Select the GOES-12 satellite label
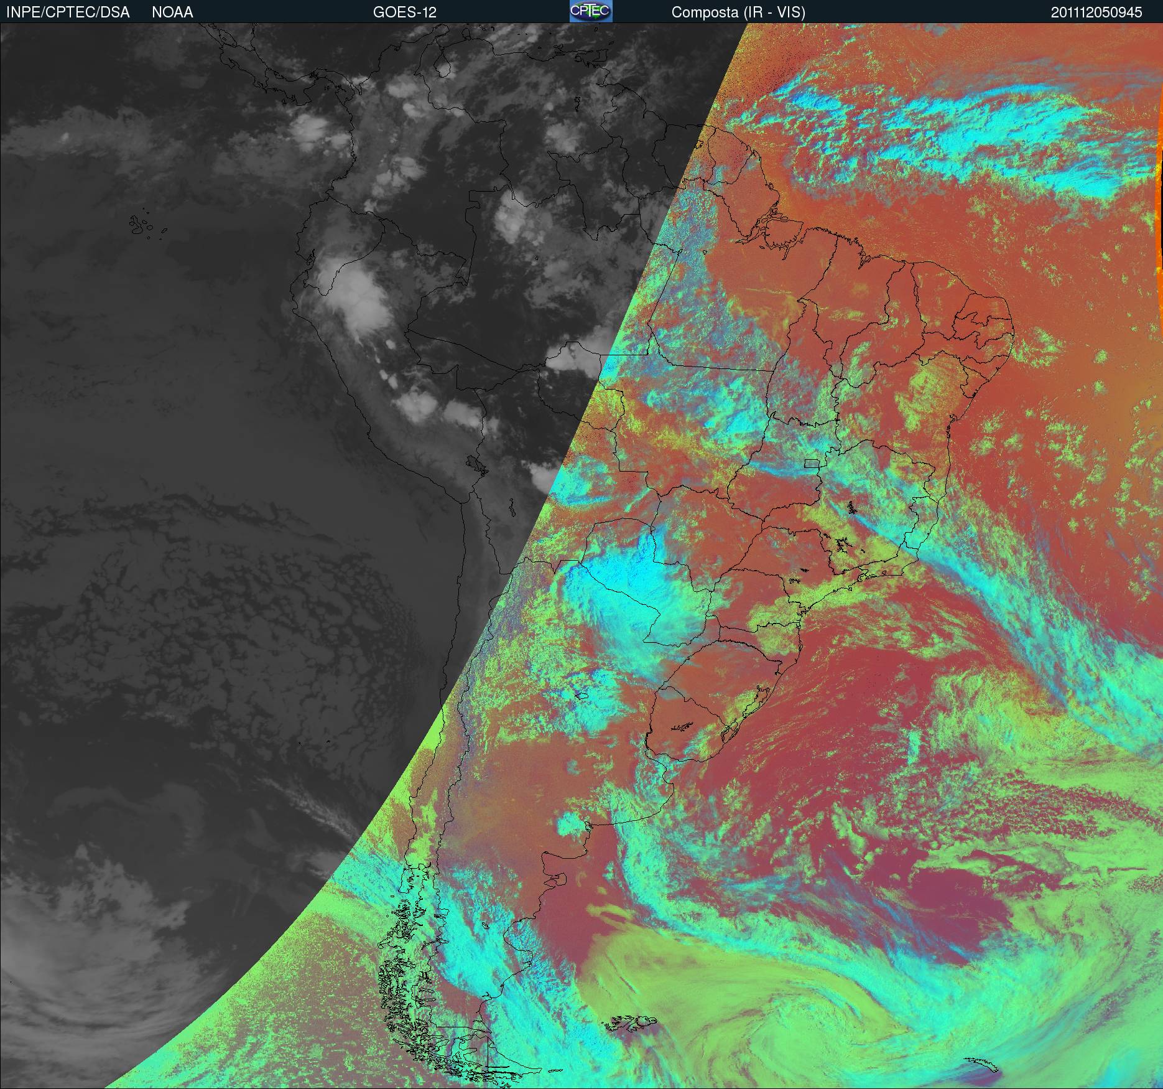The height and width of the screenshot is (1089, 1163). pos(405,12)
